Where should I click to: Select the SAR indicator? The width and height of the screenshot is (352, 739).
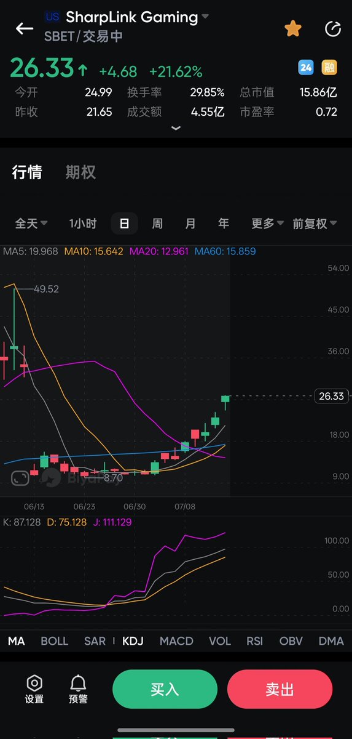pos(95,641)
